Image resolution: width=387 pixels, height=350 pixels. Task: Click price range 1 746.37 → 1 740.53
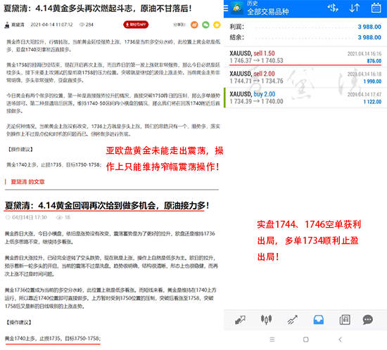[x=256, y=60]
